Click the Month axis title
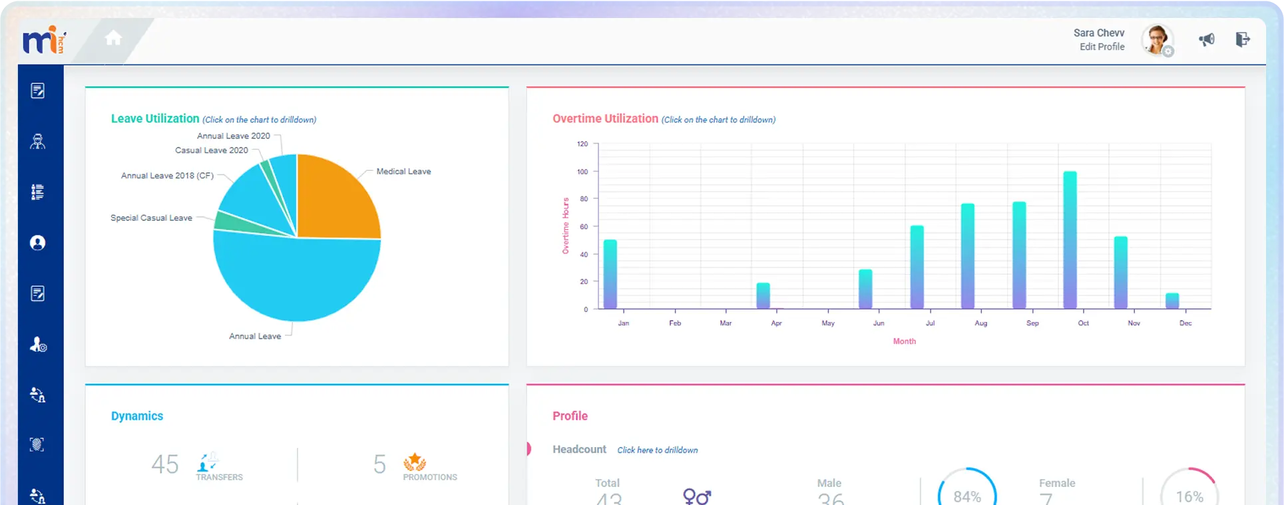This screenshot has height=505, width=1284. (905, 341)
